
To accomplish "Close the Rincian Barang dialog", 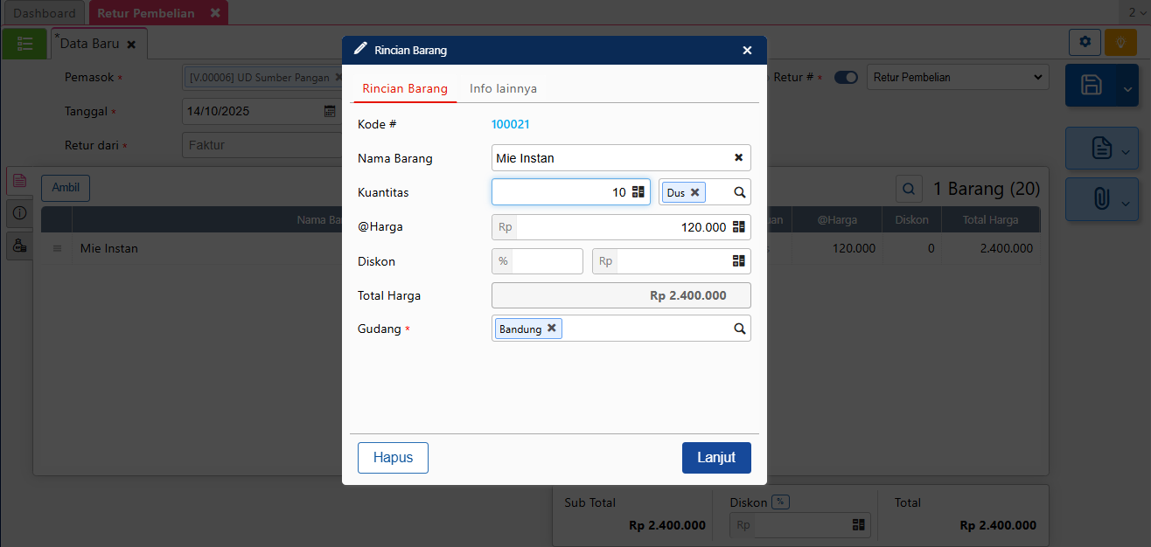I will point(747,51).
